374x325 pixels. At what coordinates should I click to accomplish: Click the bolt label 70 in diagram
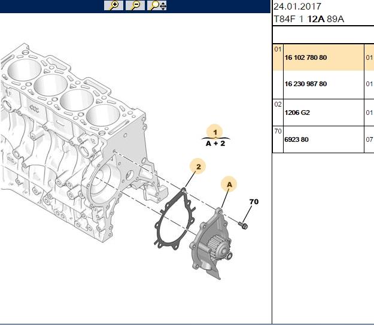(254, 202)
